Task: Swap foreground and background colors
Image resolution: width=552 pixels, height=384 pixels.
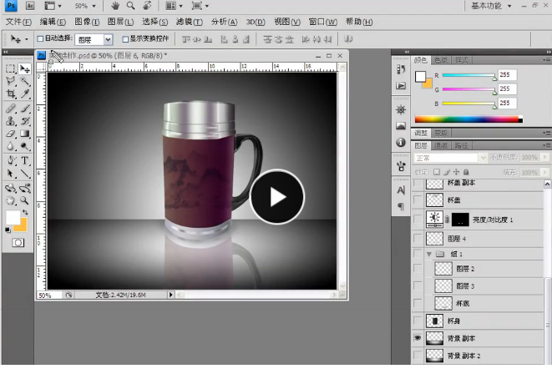Action: click(25, 212)
